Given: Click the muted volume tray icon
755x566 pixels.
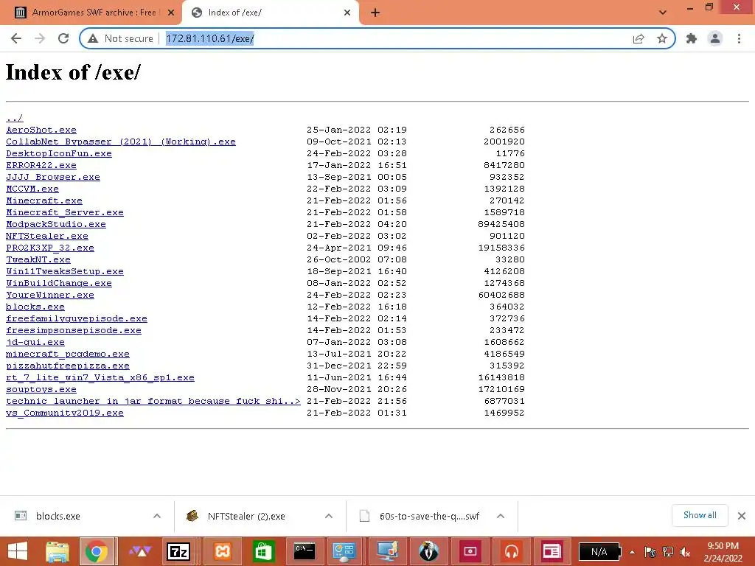Looking at the screenshot, I should pos(685,552).
